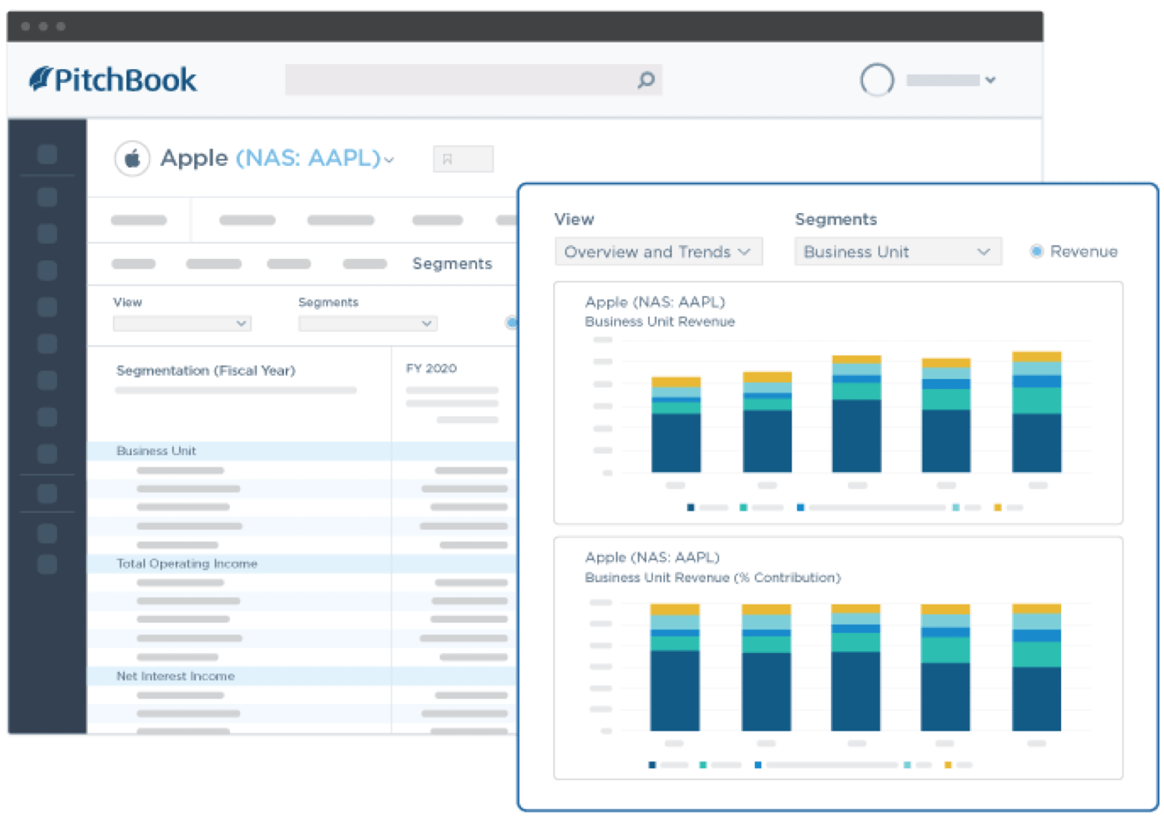The image size is (1164, 819).
Task: Click the Segmentation (Fiscal Year) header
Action: (x=206, y=371)
